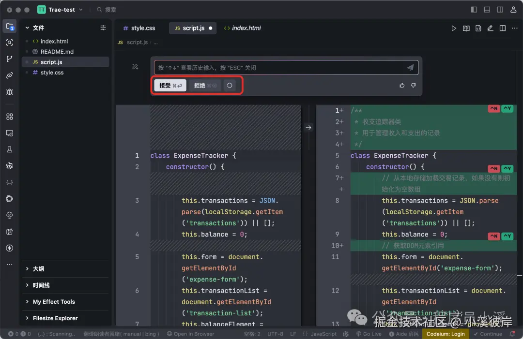Click the inline chat prompt input field
Image resolution: width=523 pixels, height=339 pixels.
point(280,68)
